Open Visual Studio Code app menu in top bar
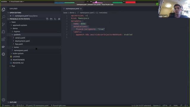Screen dimensions: 190x107 17,1
